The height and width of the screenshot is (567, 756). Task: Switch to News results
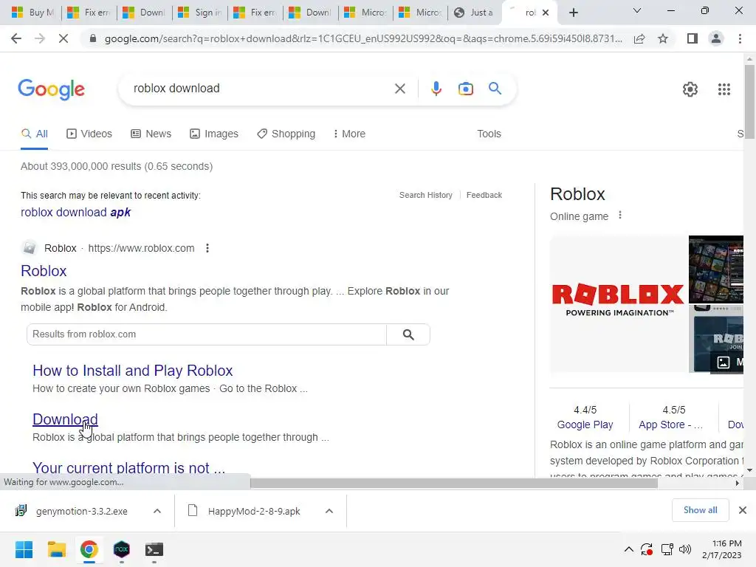[x=151, y=134]
